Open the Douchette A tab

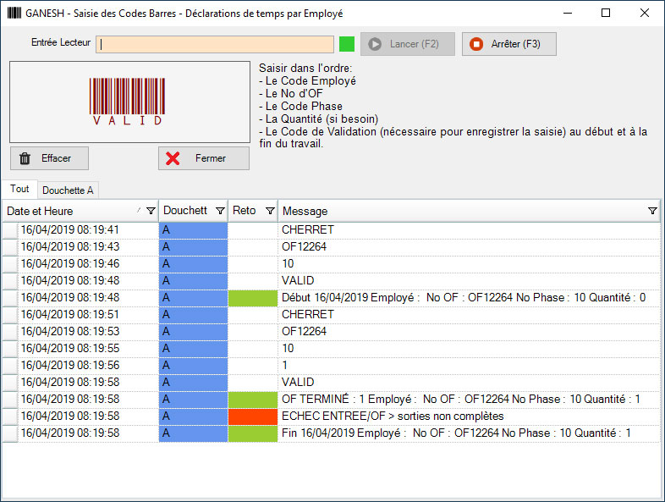68,190
